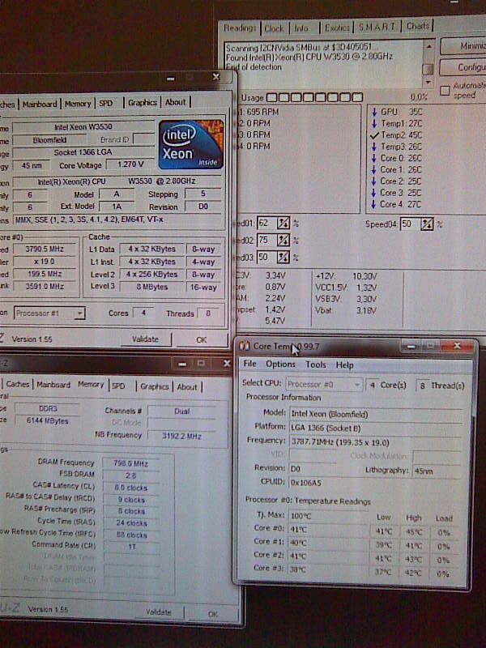Click OK in the lower CPU-Z window
Screen dimensions: 486x648
212,614
